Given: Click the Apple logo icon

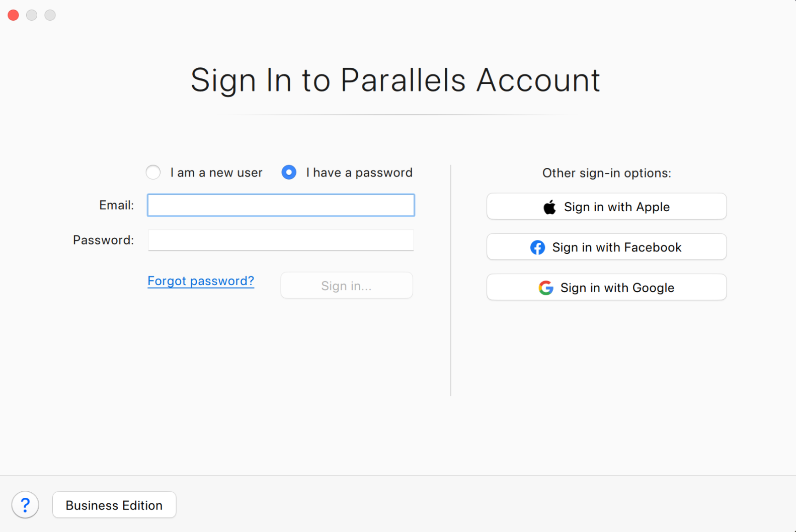Looking at the screenshot, I should click(549, 207).
